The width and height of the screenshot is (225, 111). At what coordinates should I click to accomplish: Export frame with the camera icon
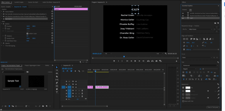[x=156, y=61]
